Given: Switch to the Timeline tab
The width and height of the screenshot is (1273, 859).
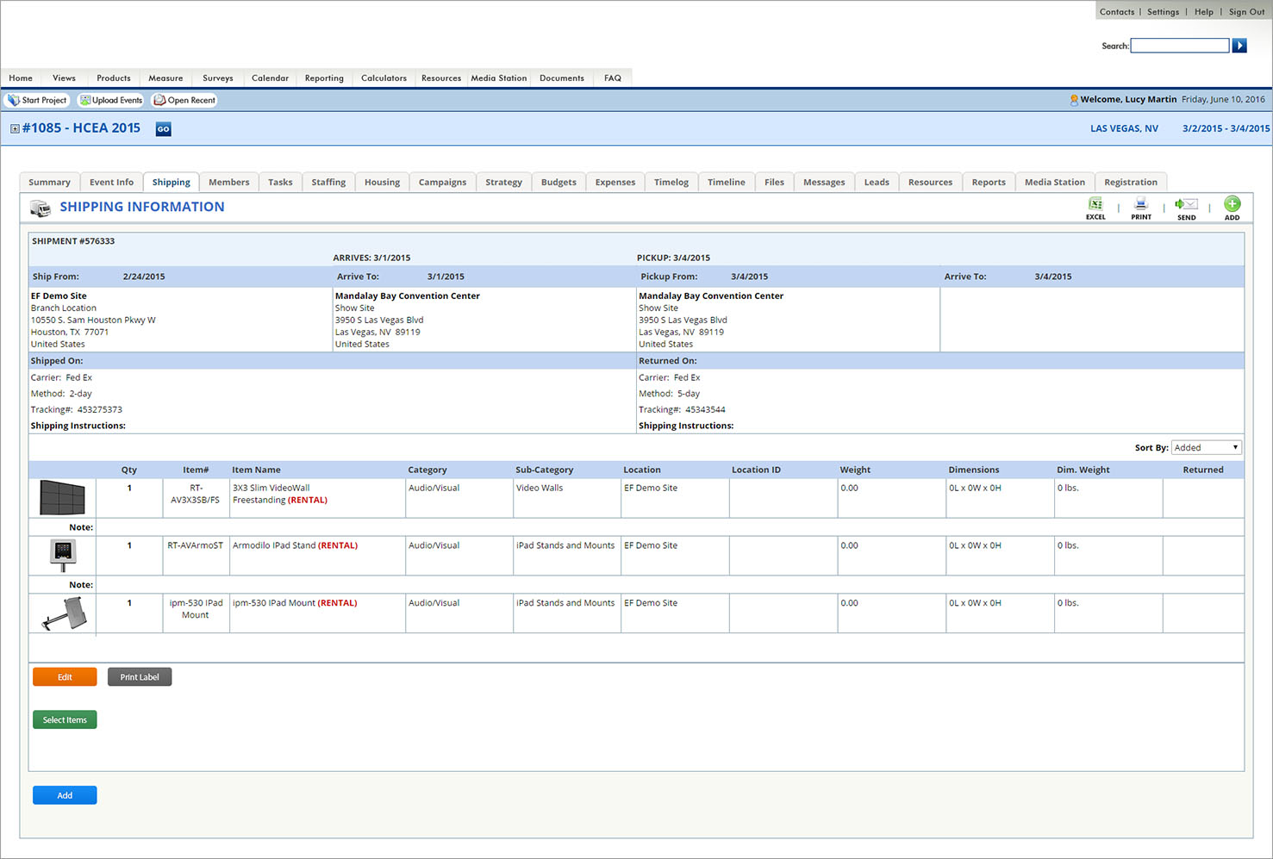Looking at the screenshot, I should point(727,182).
